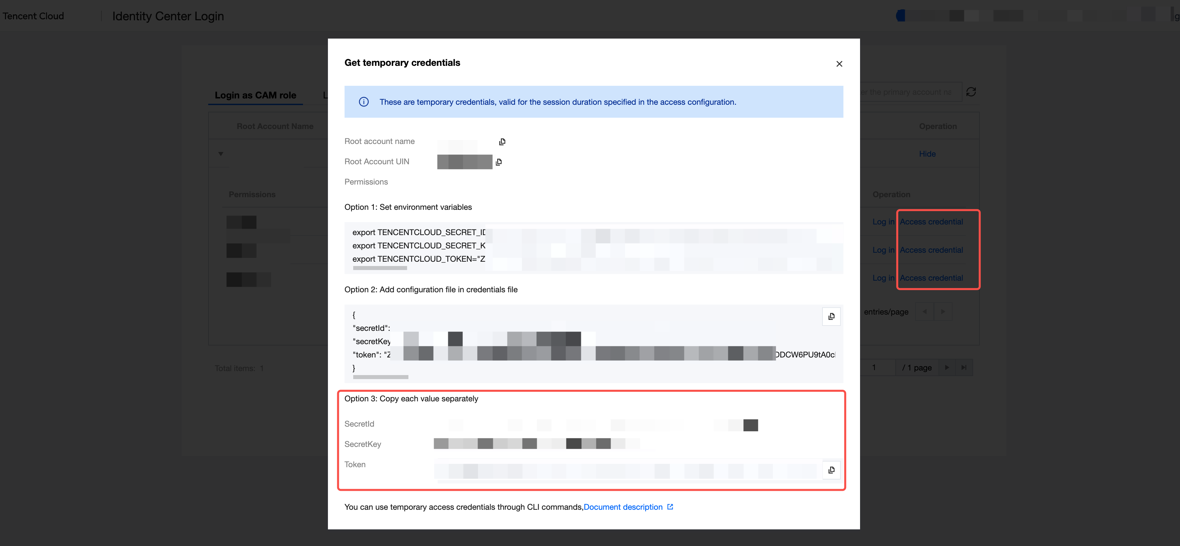Close the temporary credentials dialog
Image resolution: width=1180 pixels, height=546 pixels.
click(839, 64)
